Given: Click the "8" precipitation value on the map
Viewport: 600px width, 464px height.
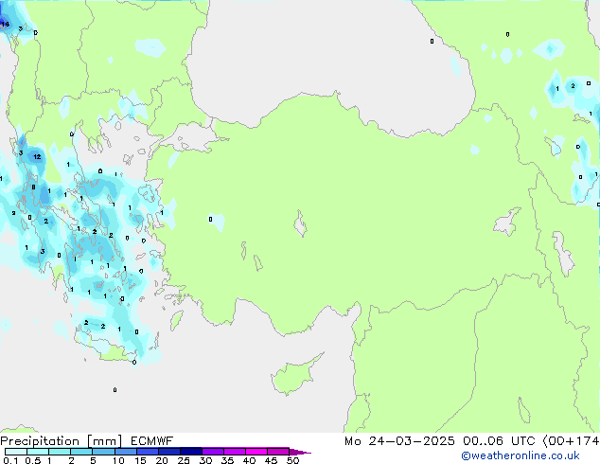Looking at the screenshot, I should pos(34,187).
